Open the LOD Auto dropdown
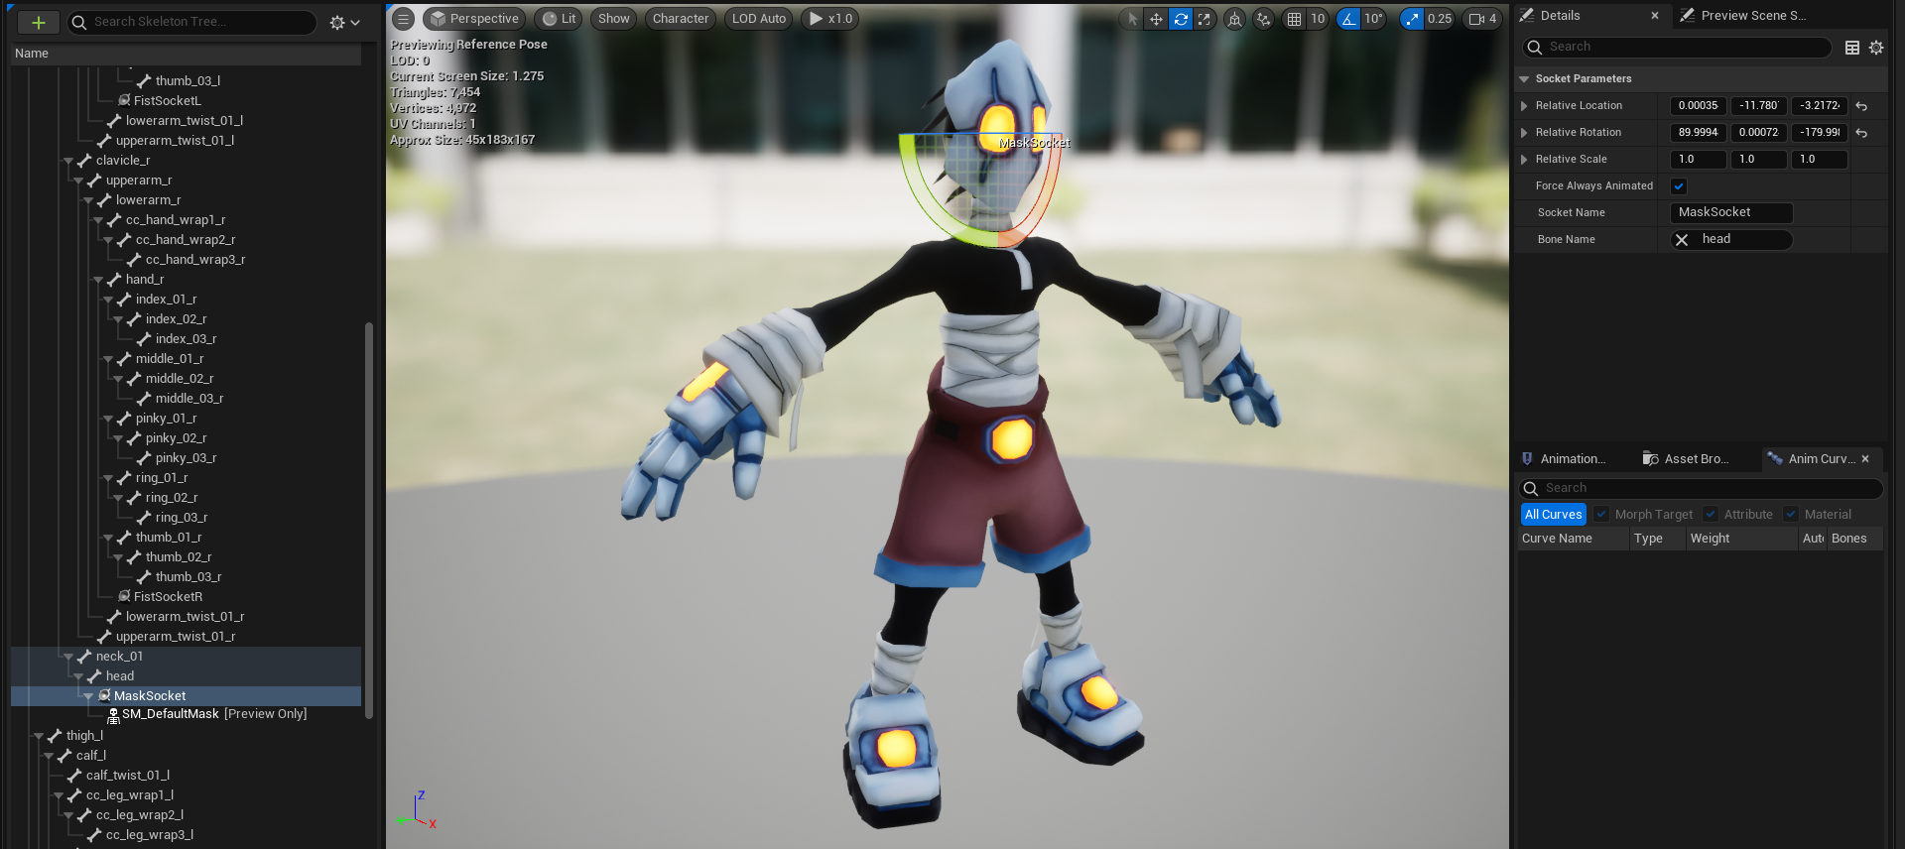The width and height of the screenshot is (1905, 849). (x=758, y=19)
